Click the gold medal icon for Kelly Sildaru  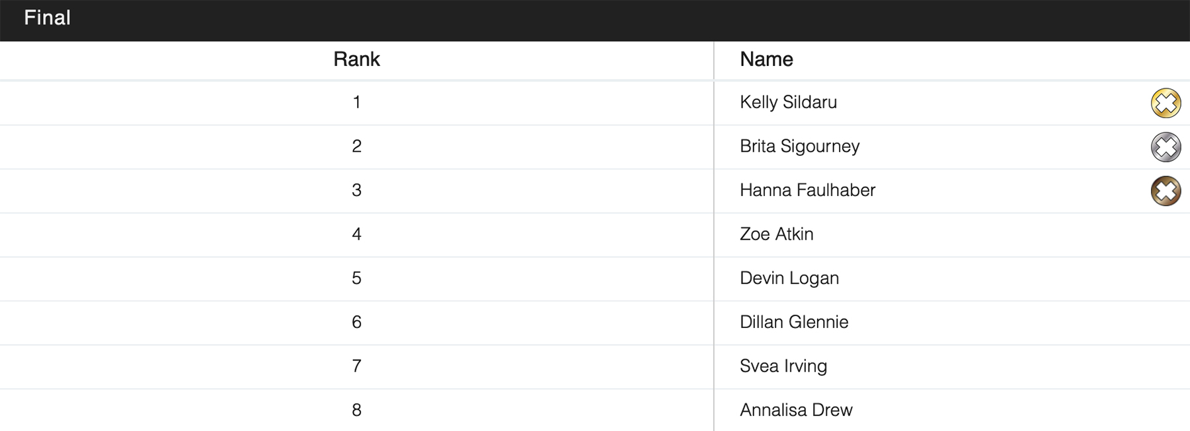point(1166,103)
